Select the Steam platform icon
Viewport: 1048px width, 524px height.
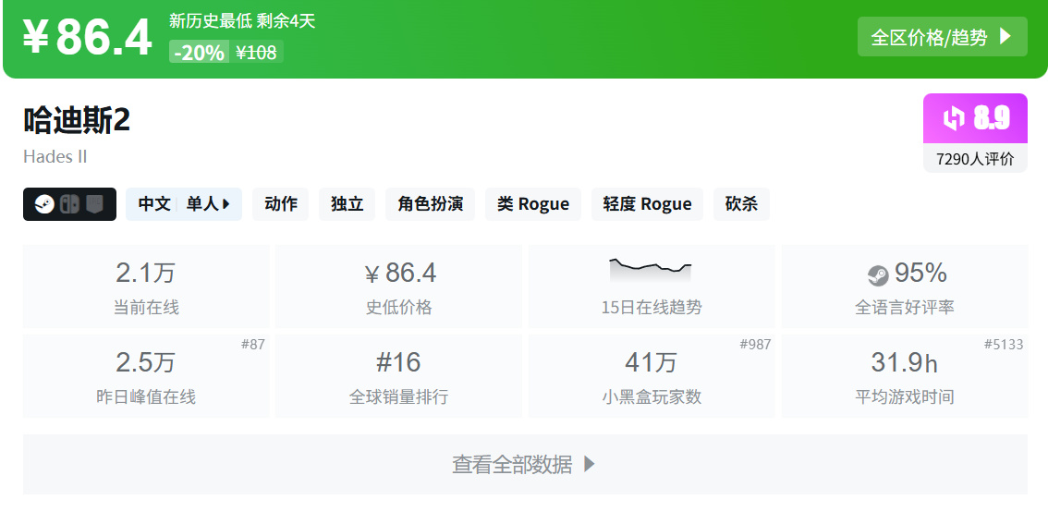coord(45,204)
